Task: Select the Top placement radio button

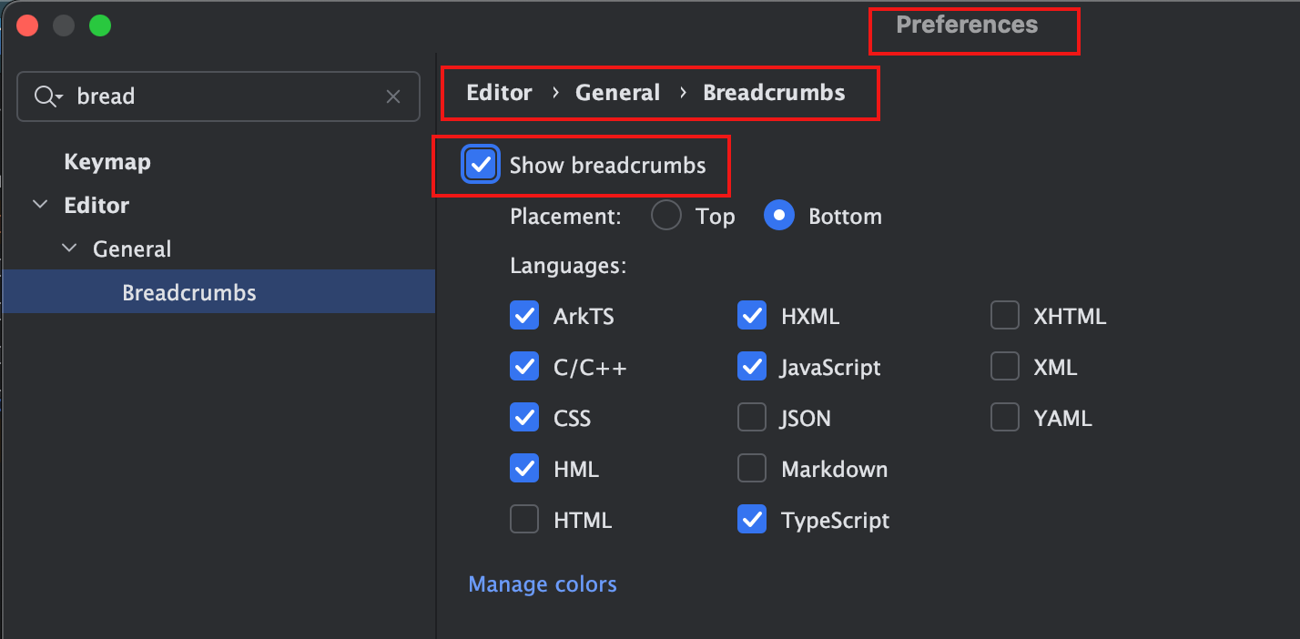Action: point(666,216)
